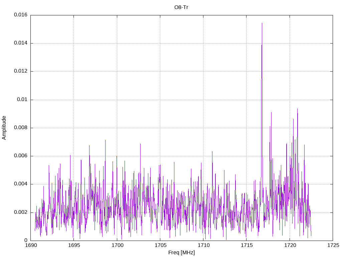Screen dimensions: 342x257
Task: Click the 1725 x-axis tick label
Action: pos(333,245)
